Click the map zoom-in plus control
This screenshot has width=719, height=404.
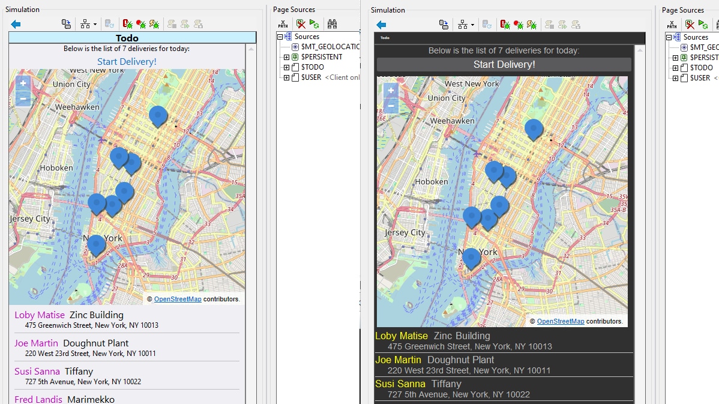(x=390, y=89)
